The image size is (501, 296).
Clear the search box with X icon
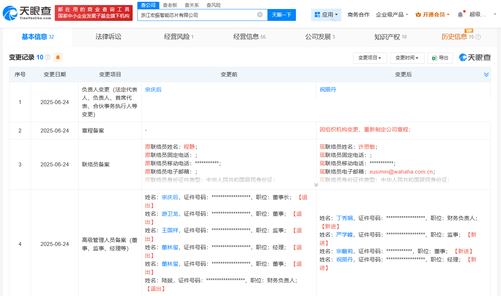pos(260,15)
